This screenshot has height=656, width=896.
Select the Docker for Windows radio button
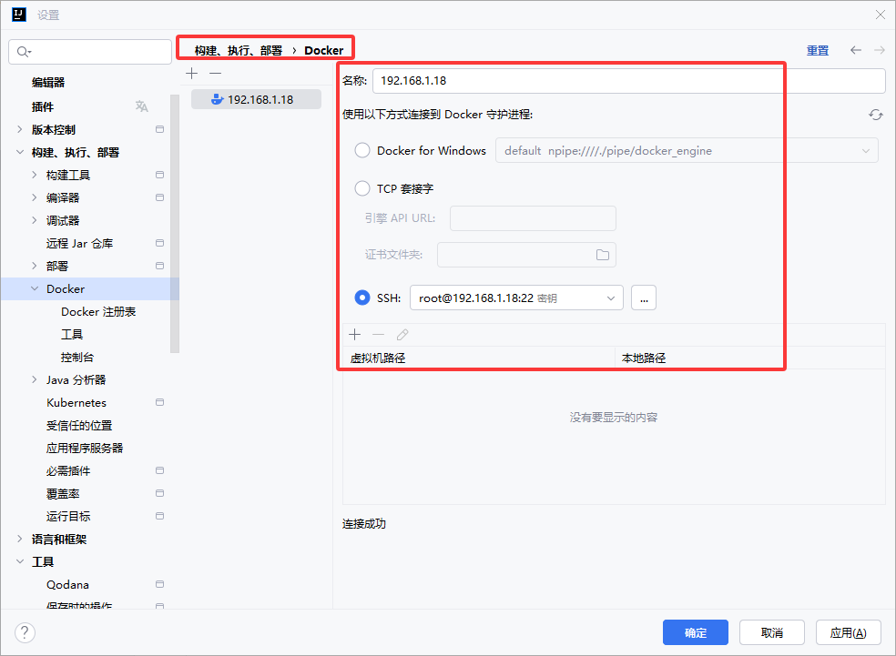[x=362, y=150]
